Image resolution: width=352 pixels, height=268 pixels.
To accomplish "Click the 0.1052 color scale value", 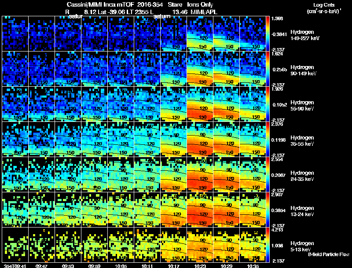I will click(280, 105).
